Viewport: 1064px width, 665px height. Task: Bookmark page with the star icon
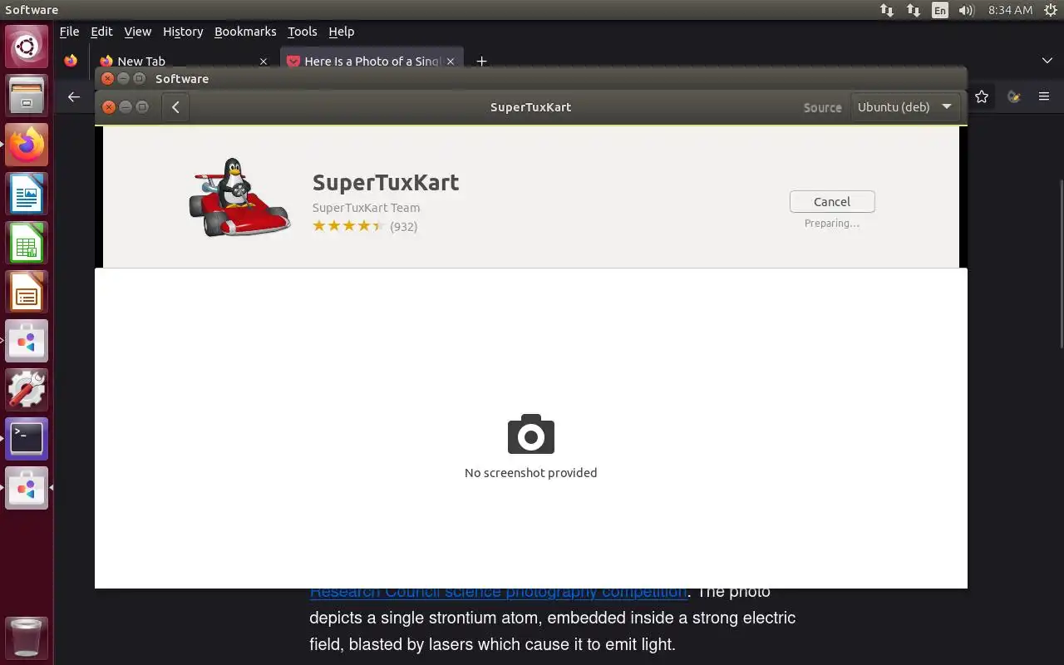point(982,96)
